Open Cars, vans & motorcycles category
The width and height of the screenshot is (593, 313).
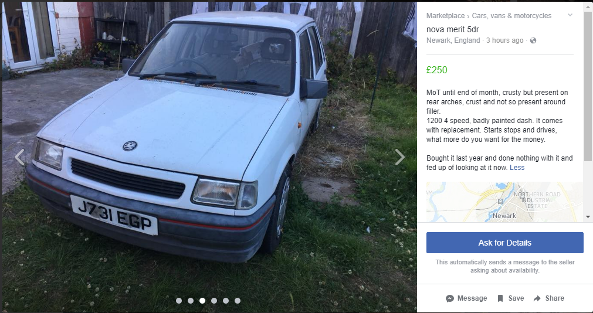tap(511, 15)
